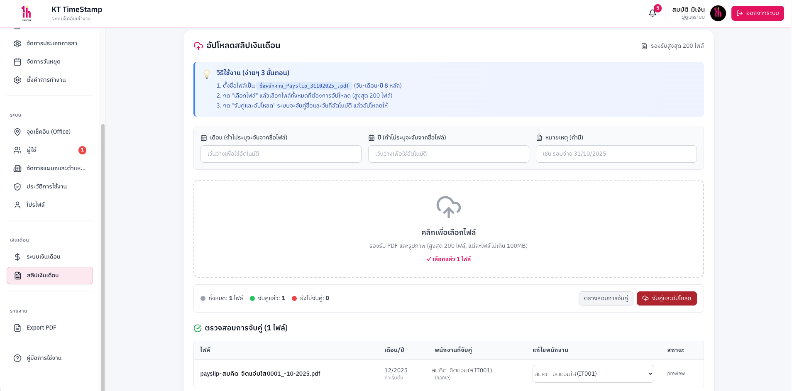Open the Export PDF menu item
The height and width of the screenshot is (391, 792).
42,328
